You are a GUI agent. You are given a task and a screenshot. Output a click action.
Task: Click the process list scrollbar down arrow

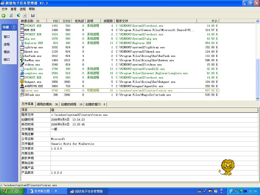(258, 99)
